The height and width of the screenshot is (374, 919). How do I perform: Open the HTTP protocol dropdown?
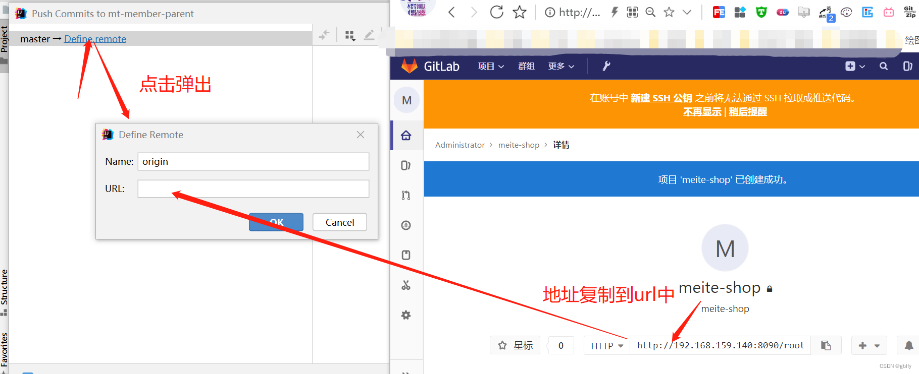(x=607, y=345)
